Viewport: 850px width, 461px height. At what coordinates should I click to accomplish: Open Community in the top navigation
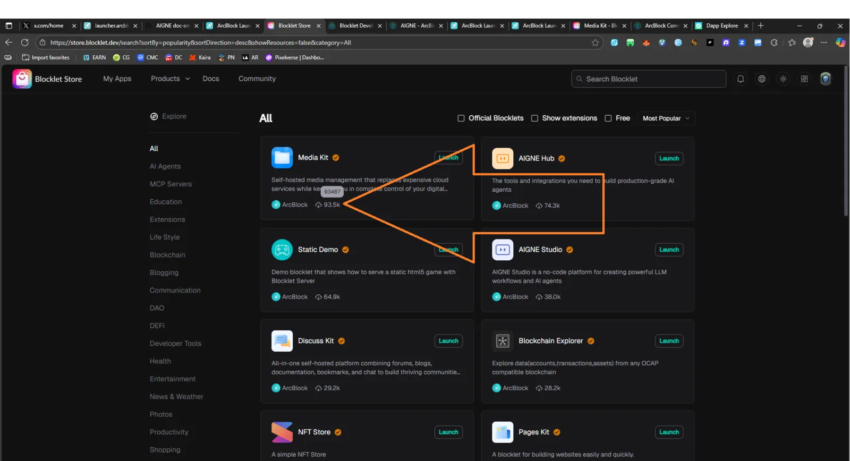tap(257, 79)
